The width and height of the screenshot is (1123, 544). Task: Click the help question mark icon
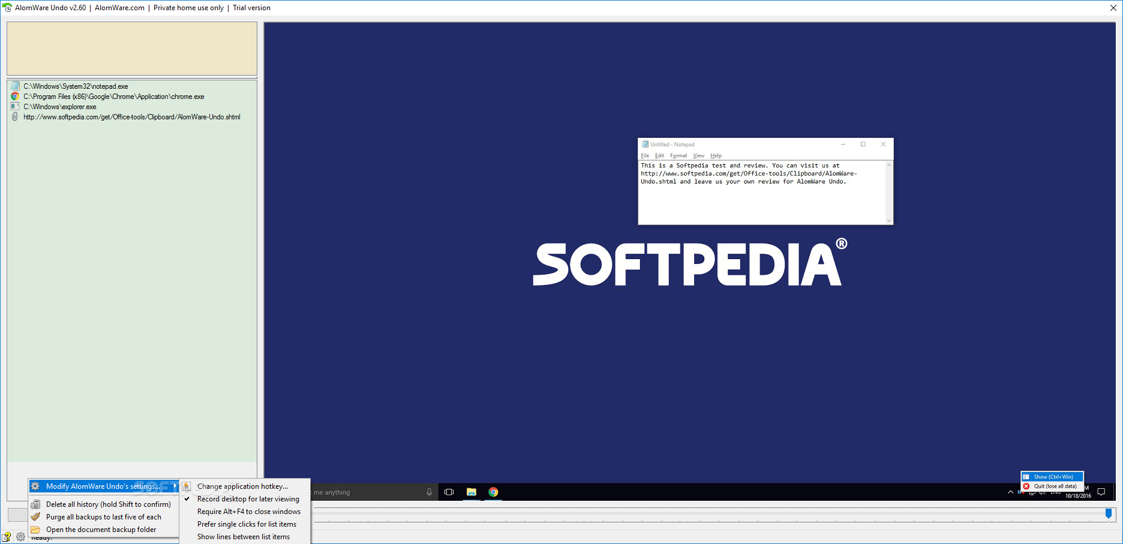click(x=7, y=537)
